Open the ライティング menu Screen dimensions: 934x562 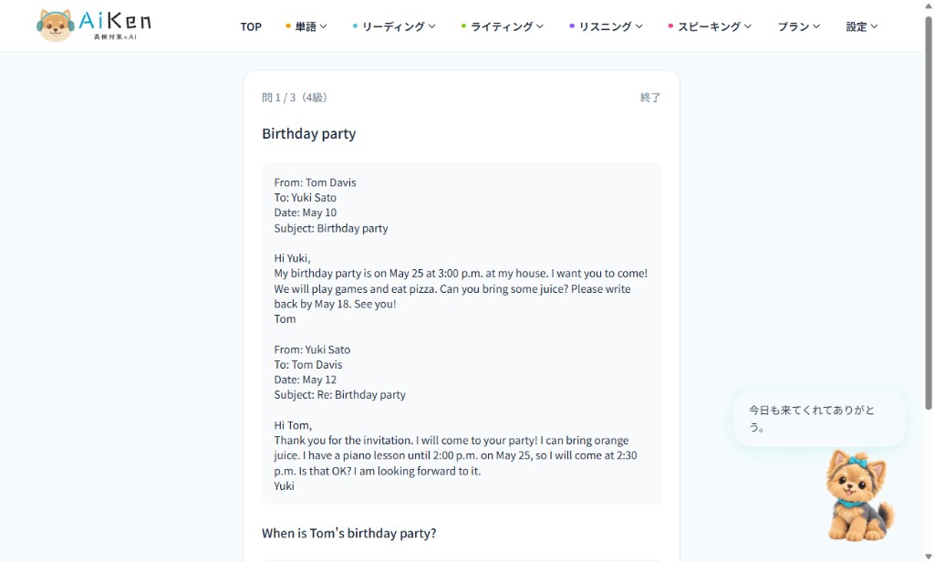[x=503, y=26]
